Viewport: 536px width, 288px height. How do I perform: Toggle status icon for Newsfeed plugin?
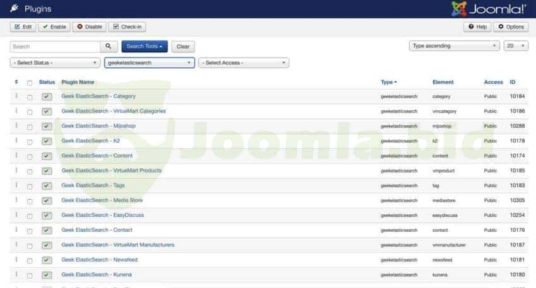pyautogui.click(x=47, y=260)
